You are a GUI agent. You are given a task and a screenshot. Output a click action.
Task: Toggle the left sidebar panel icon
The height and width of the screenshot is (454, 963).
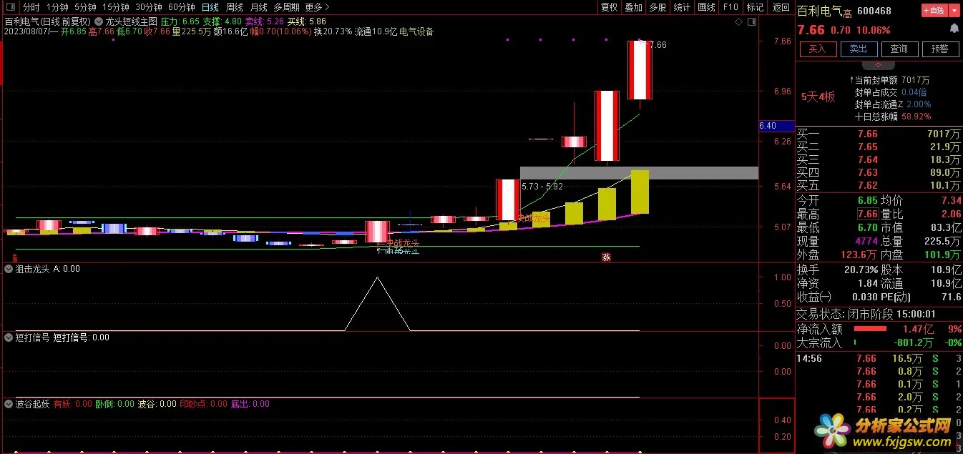point(9,6)
